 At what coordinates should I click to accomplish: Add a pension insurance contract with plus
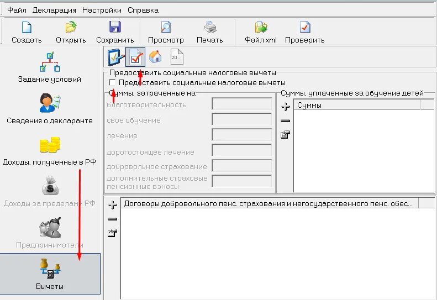pos(112,205)
